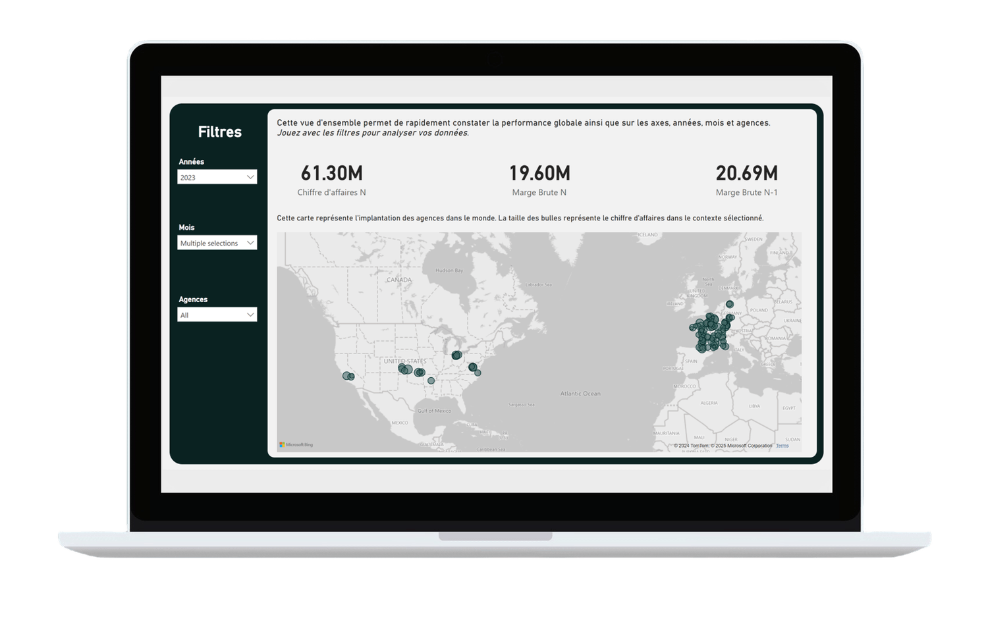Click the "ALGERIA" map label
Viewport: 988px width, 630px height.
[709, 403]
